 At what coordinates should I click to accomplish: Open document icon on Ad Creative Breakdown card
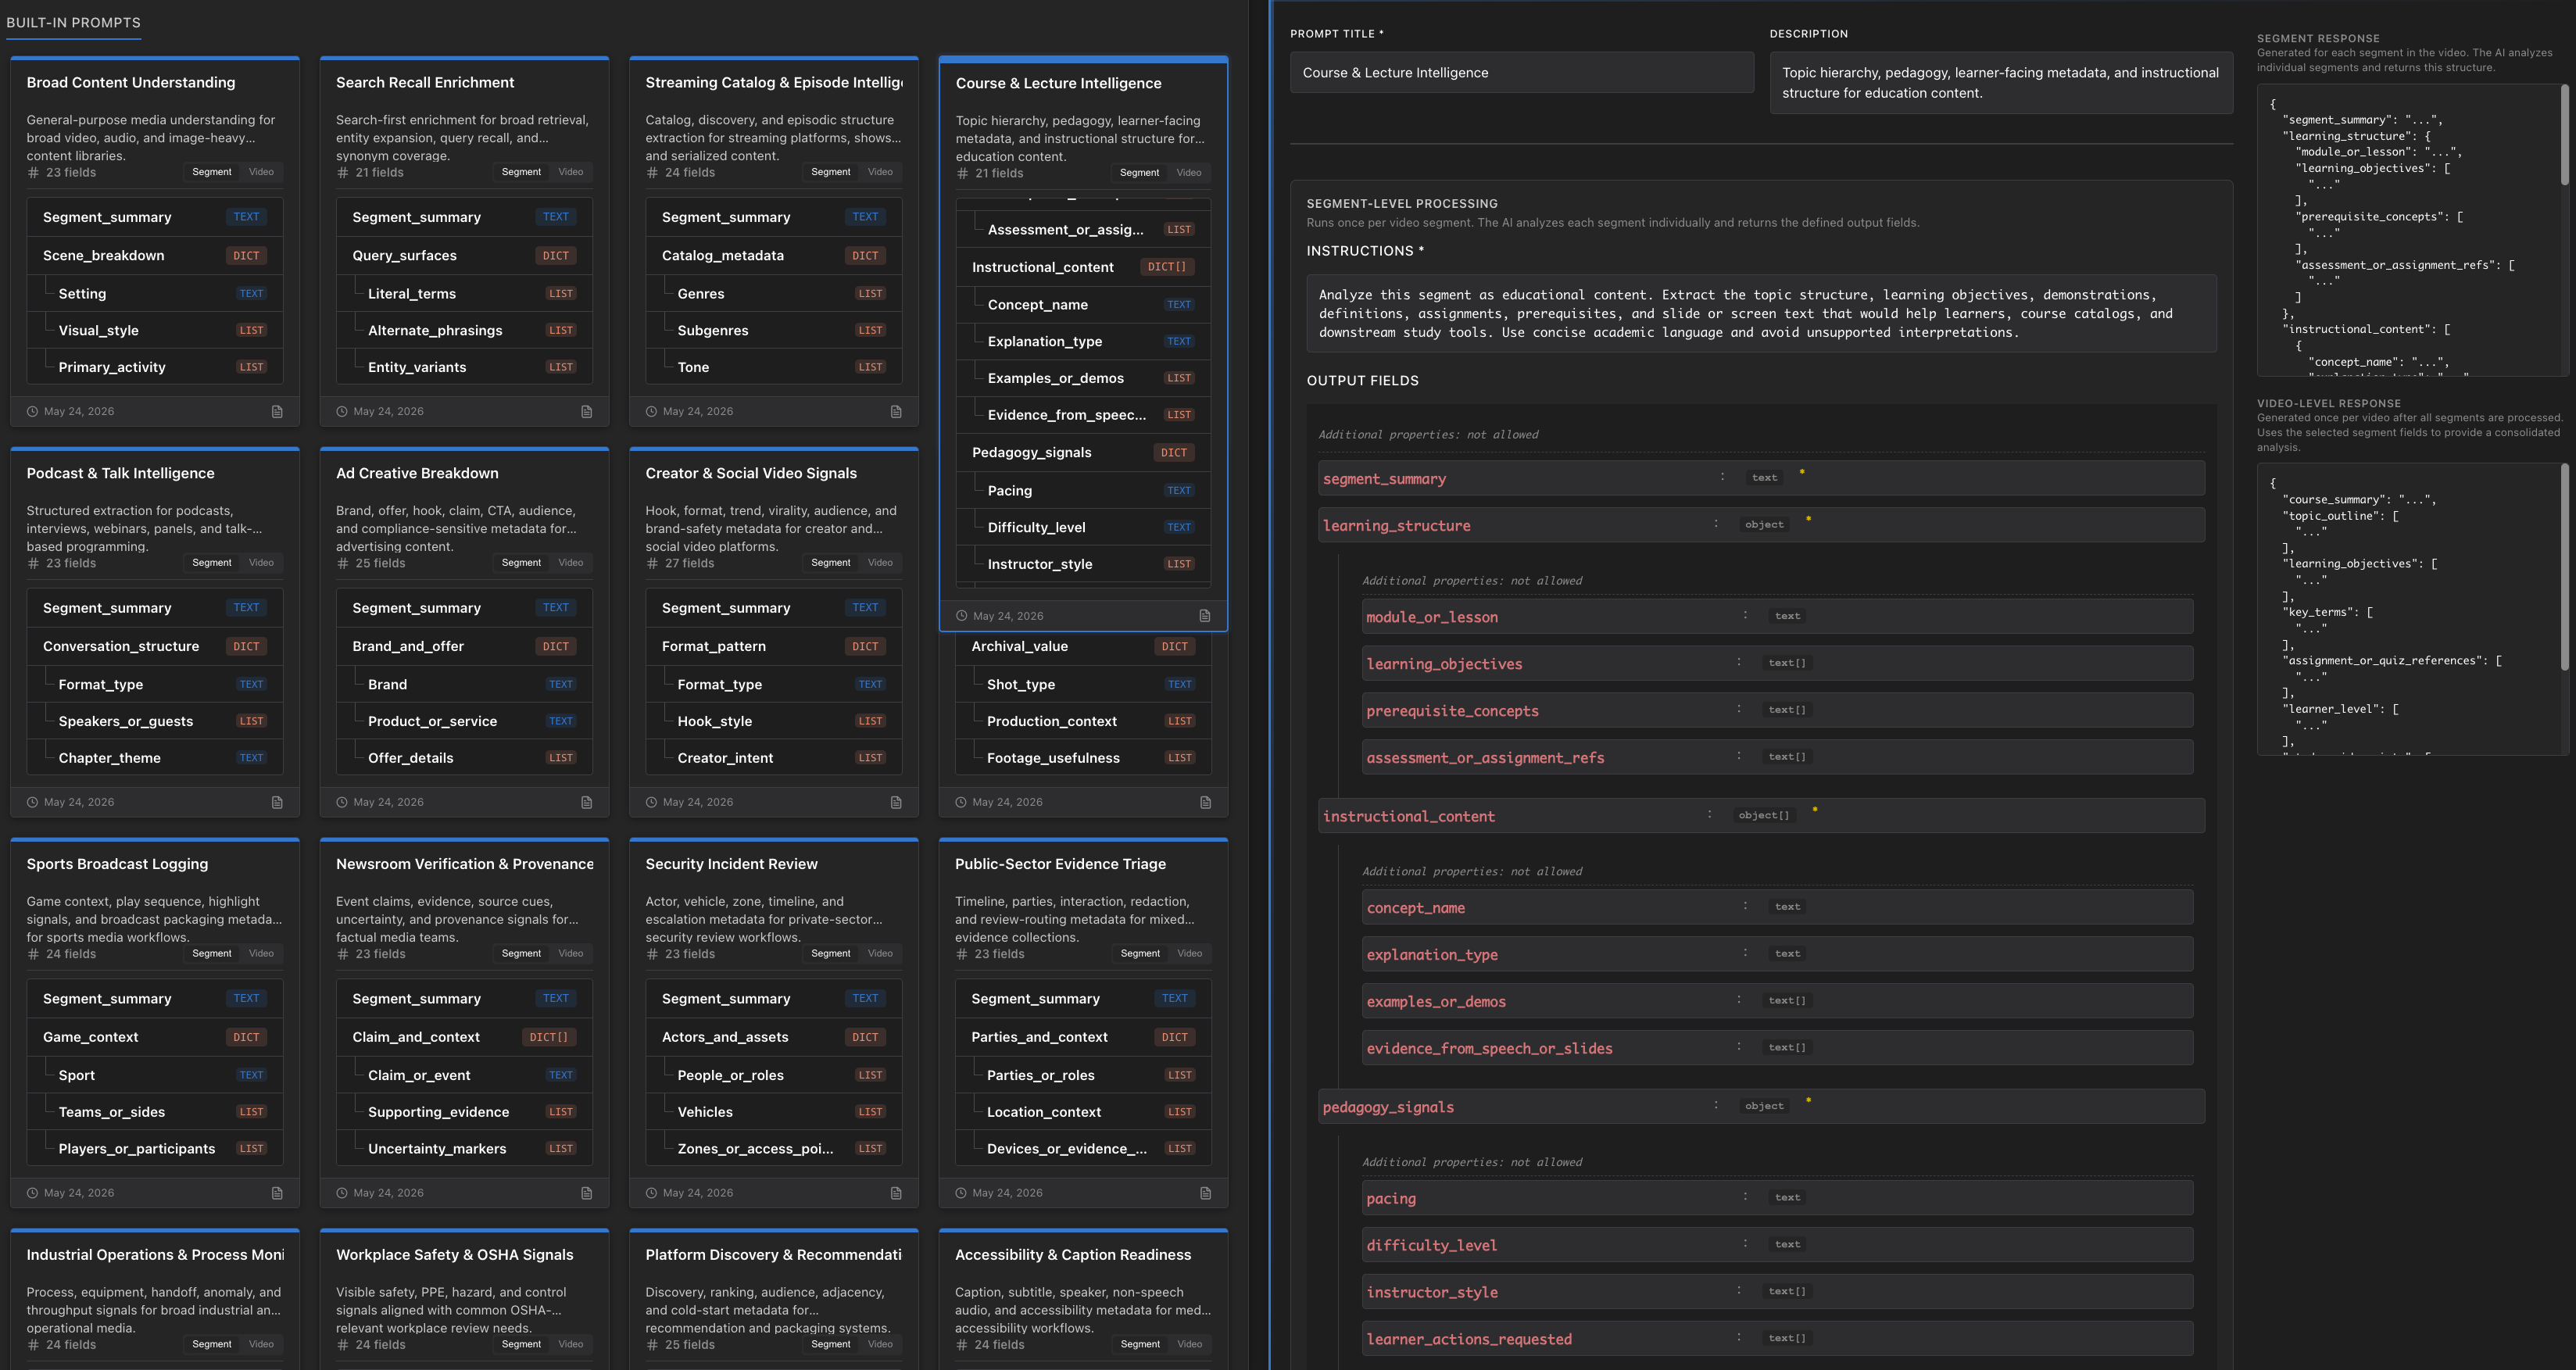coord(587,803)
